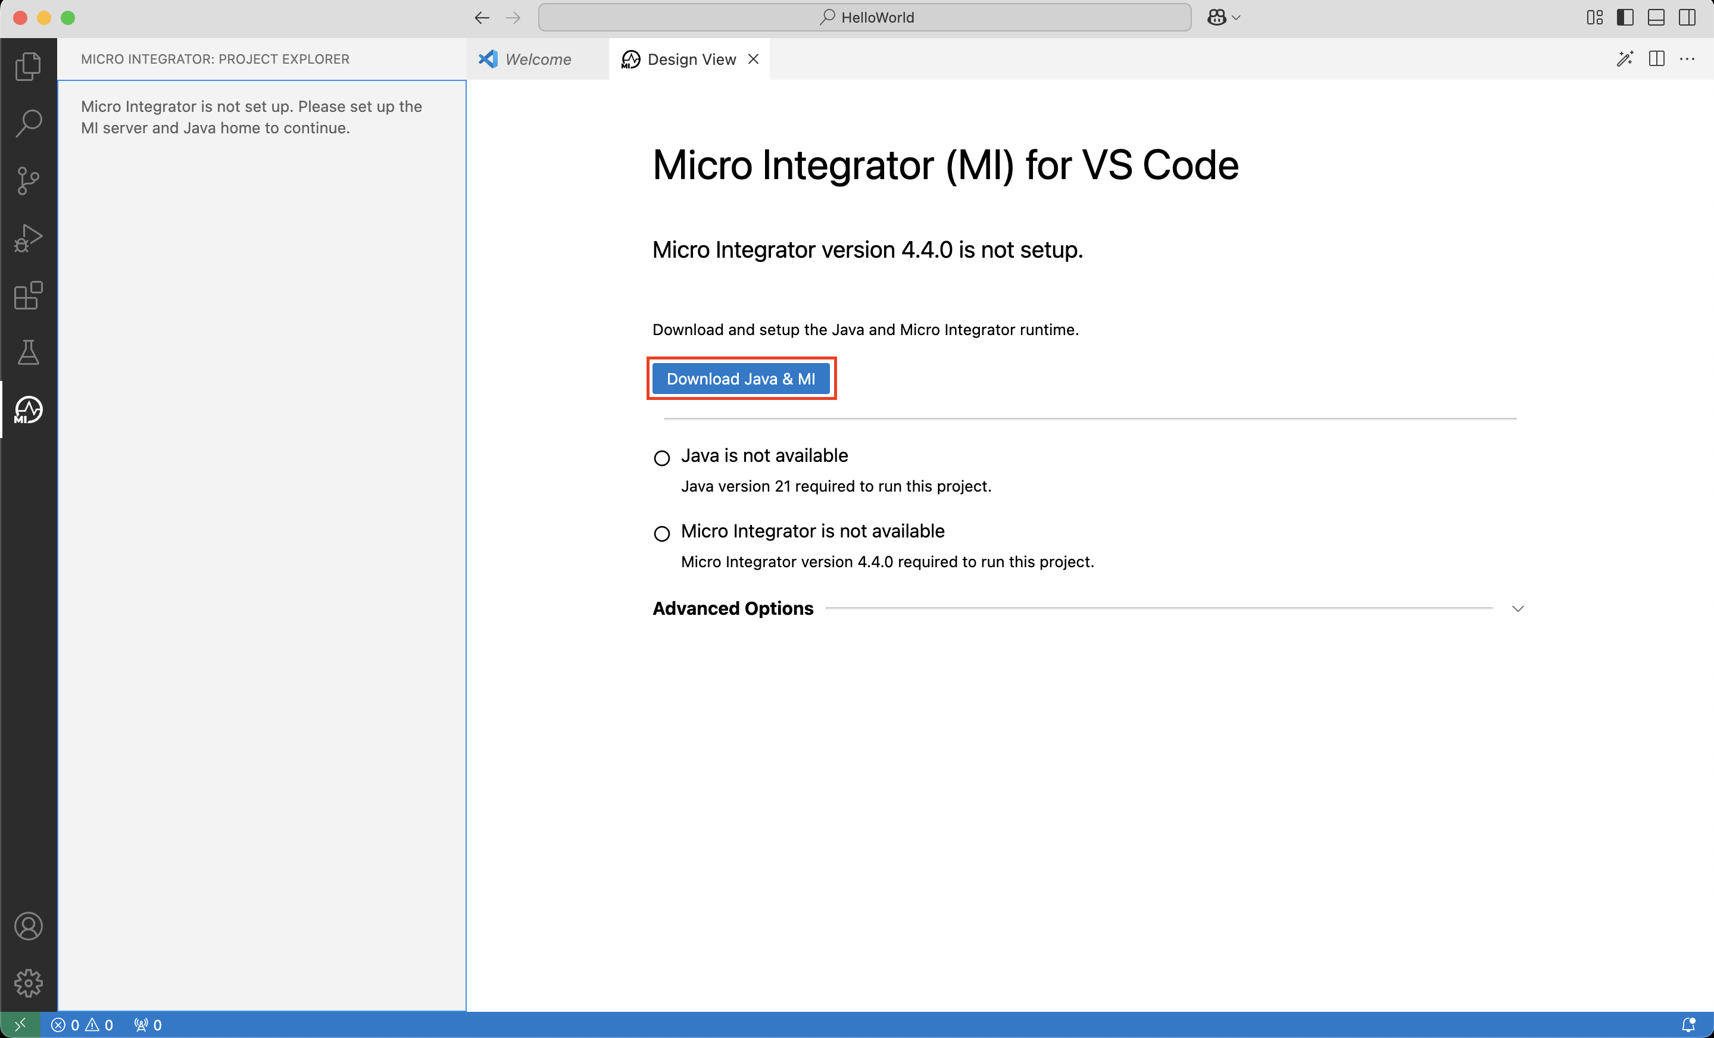Open More Actions ellipsis menu in editor
The height and width of the screenshot is (1038, 1714).
(x=1687, y=59)
